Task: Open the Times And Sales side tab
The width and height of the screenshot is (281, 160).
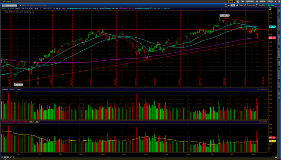Action: [x=279, y=24]
